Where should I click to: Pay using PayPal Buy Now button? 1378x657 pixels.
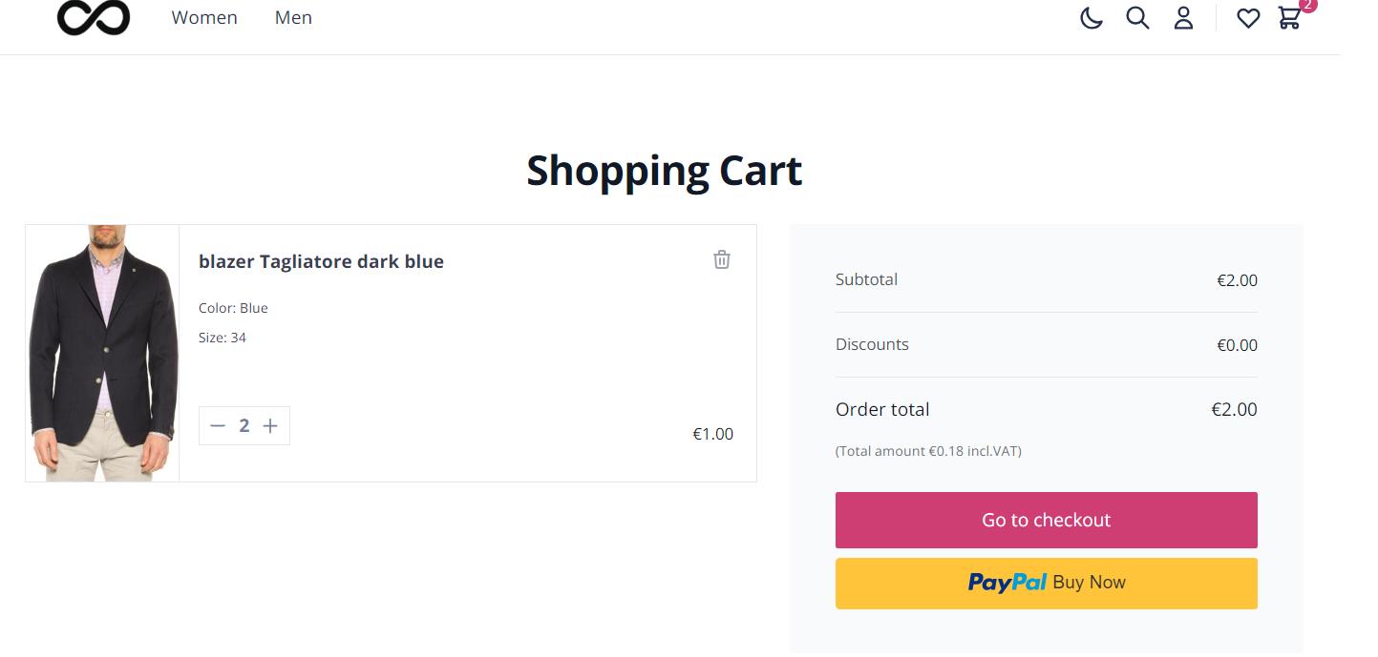coord(1047,584)
